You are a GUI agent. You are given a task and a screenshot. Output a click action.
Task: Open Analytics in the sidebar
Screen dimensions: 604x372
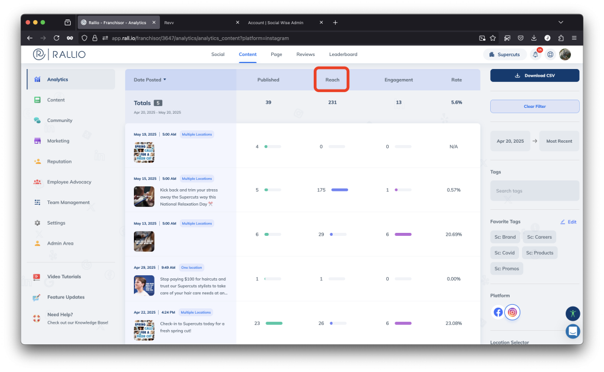(71, 80)
